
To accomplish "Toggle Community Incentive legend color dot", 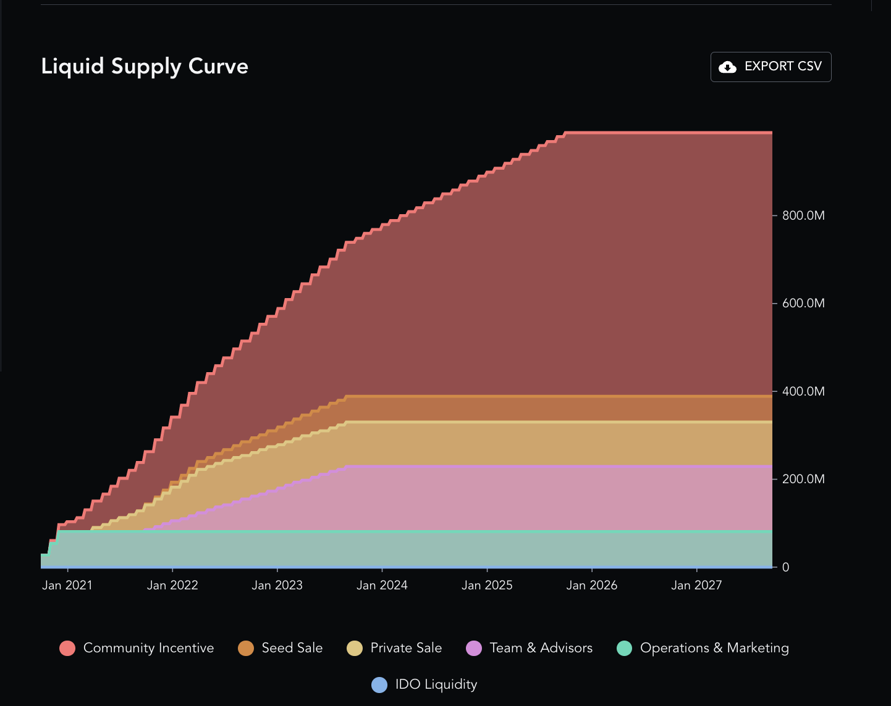I will coord(67,648).
